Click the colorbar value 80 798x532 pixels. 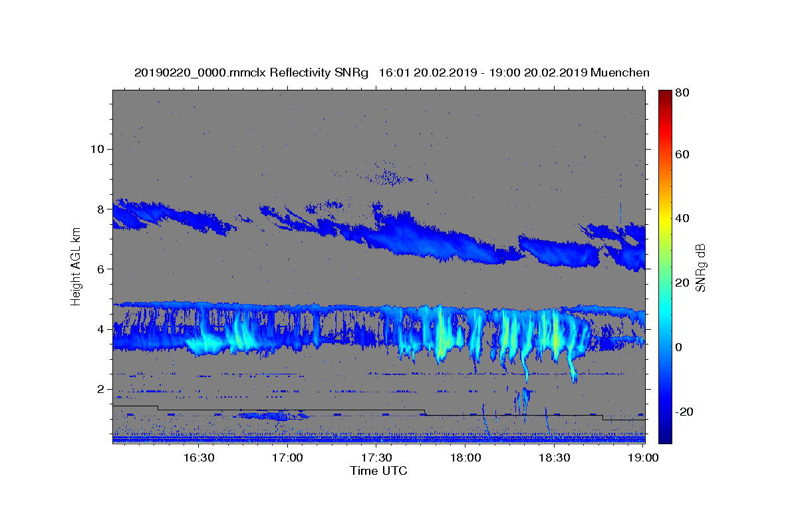682,92
